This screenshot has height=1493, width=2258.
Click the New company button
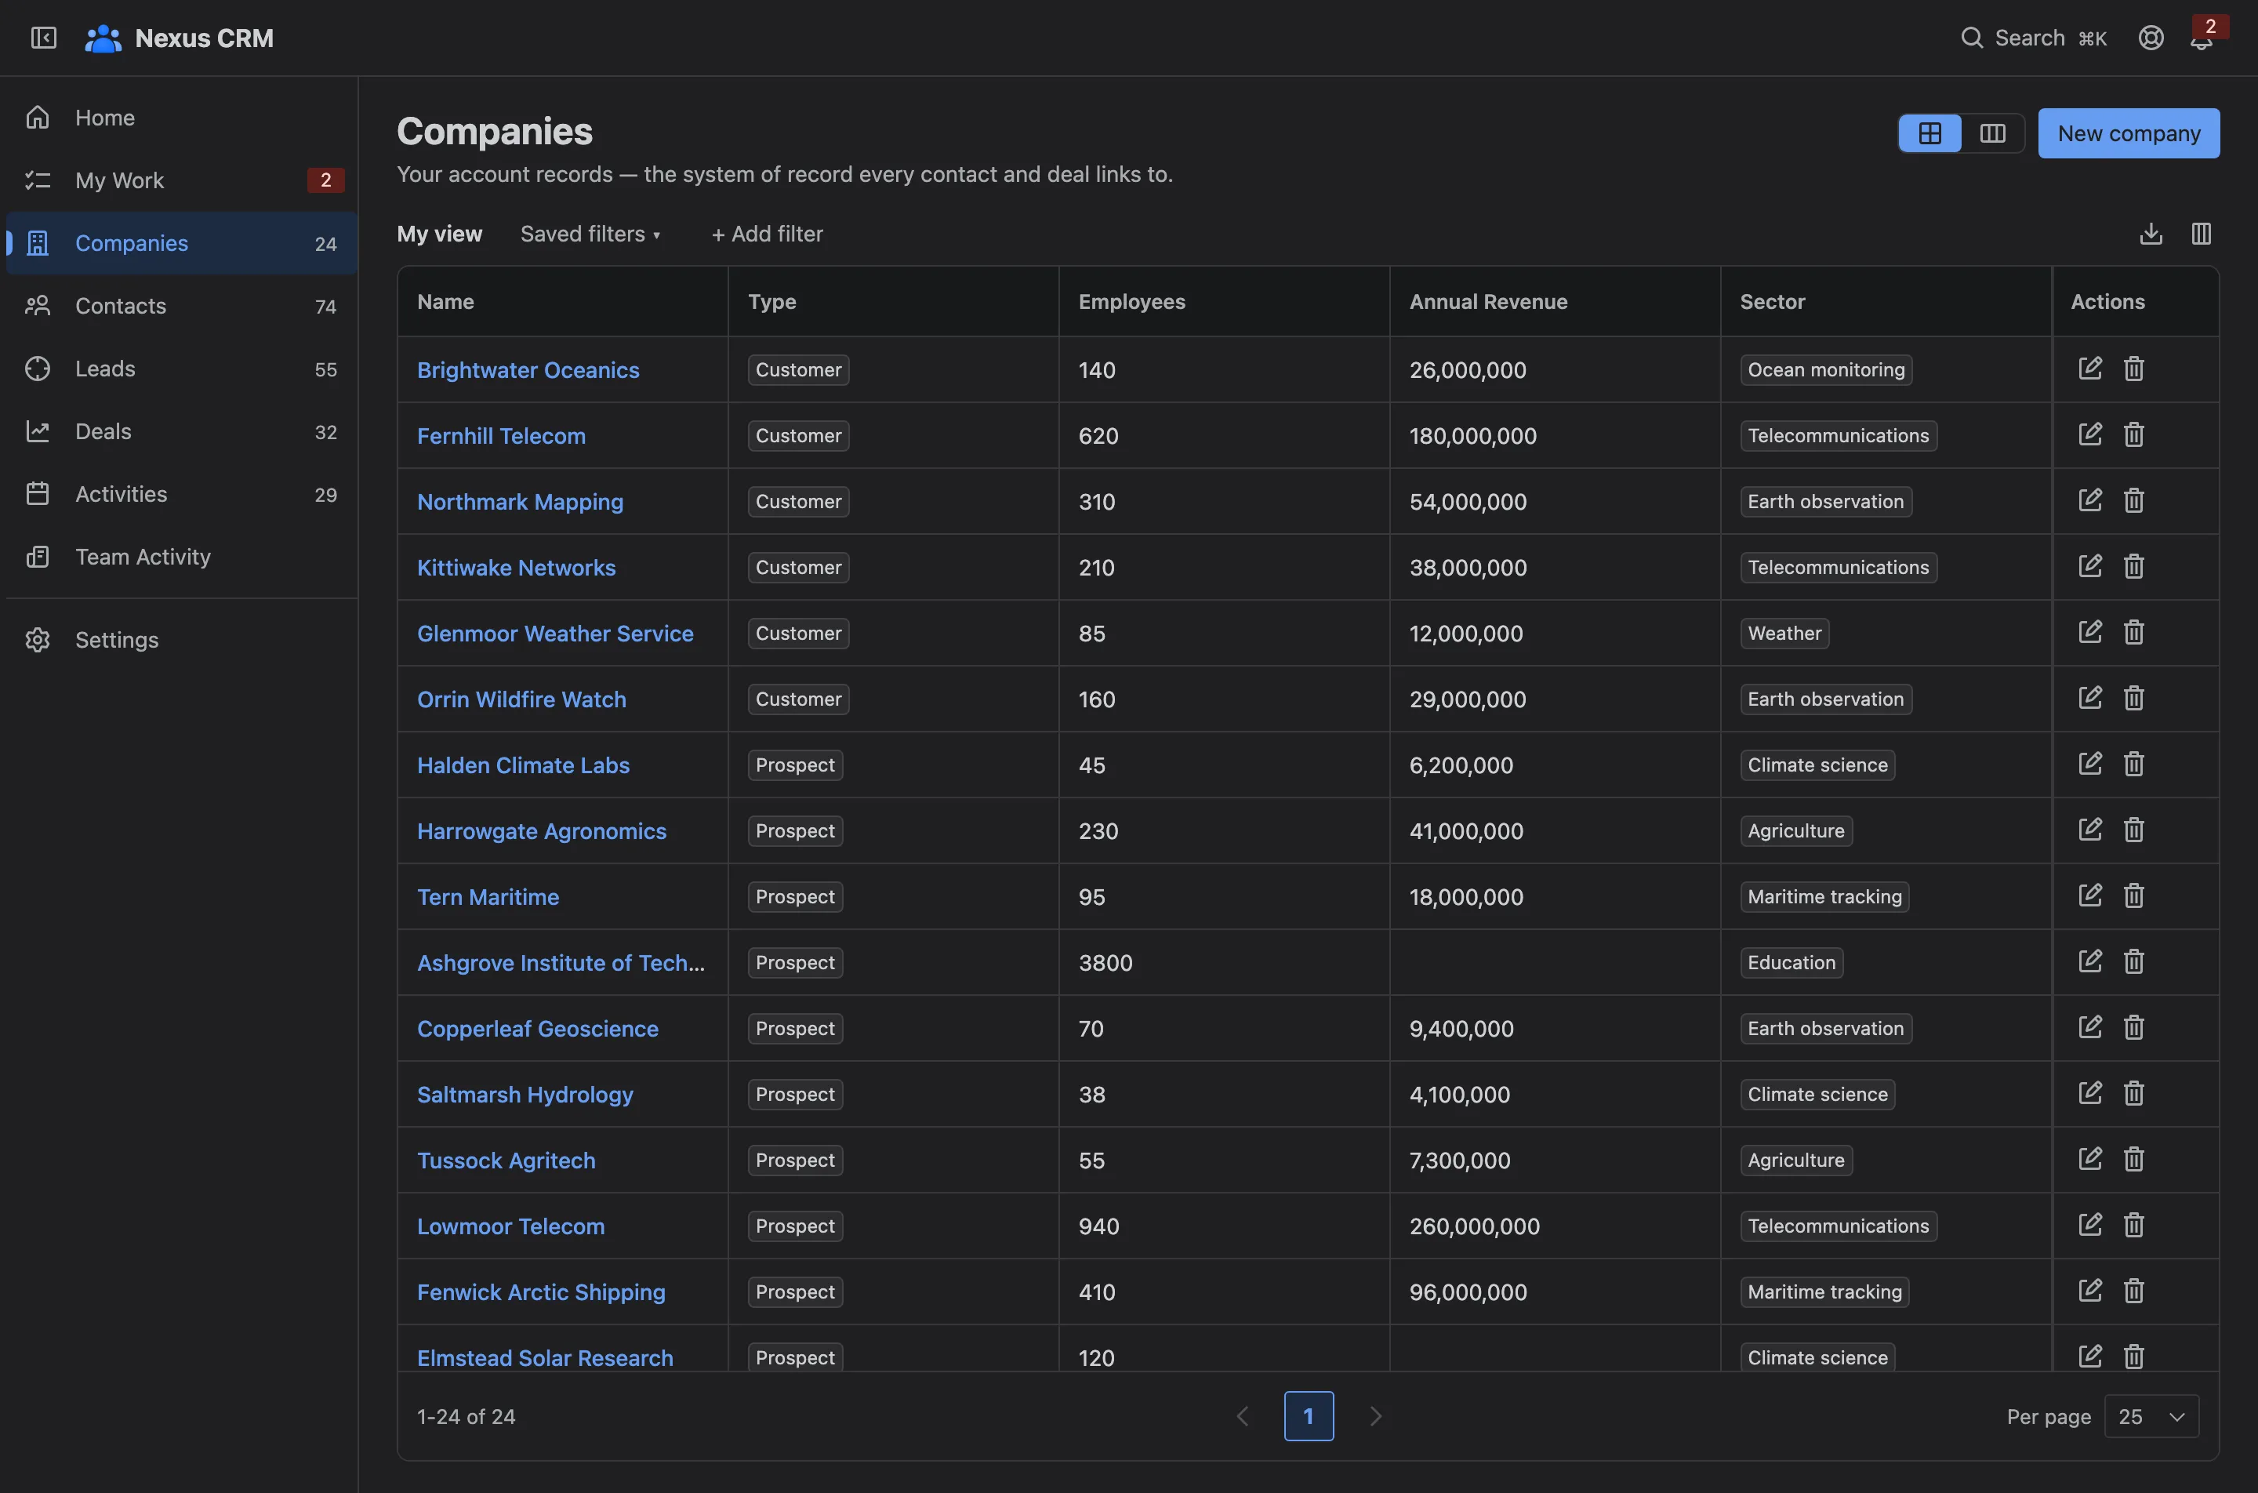pyautogui.click(x=2129, y=133)
